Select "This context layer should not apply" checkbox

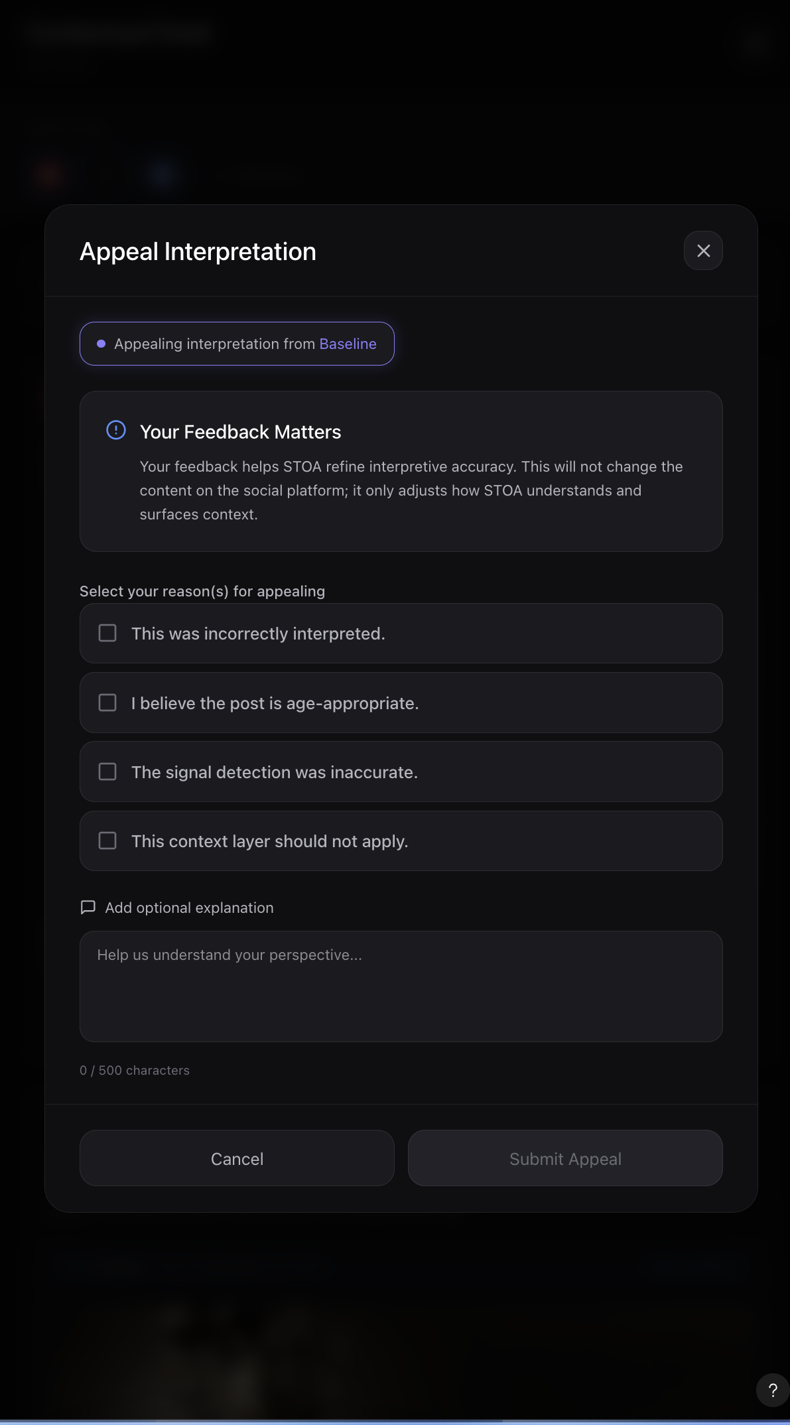[x=107, y=841]
